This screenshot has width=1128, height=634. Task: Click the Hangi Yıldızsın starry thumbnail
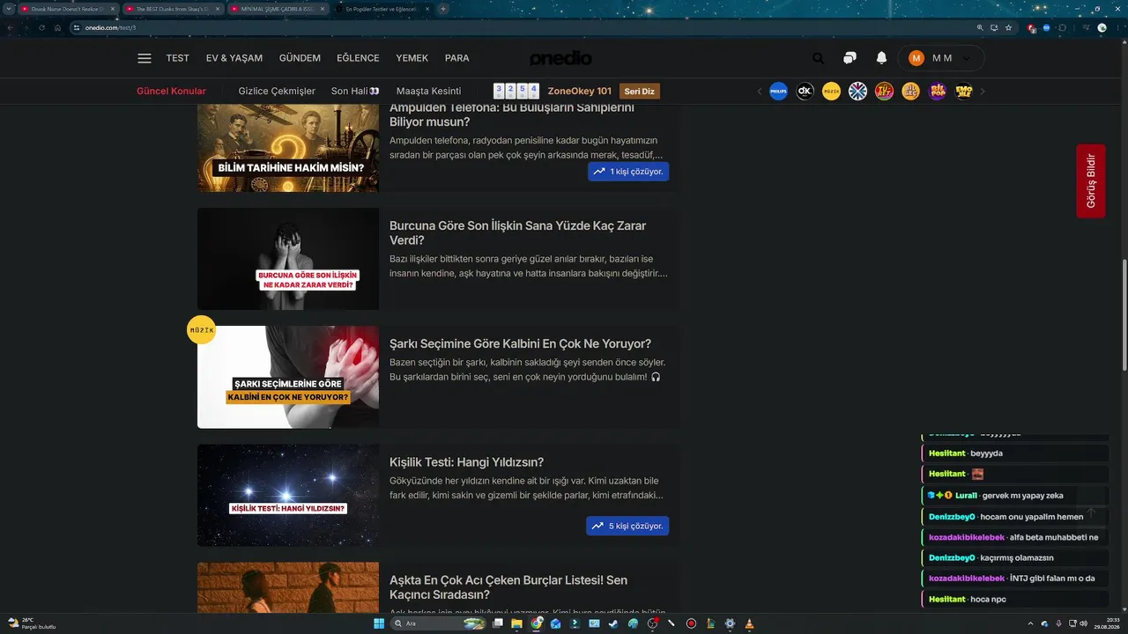coord(288,495)
